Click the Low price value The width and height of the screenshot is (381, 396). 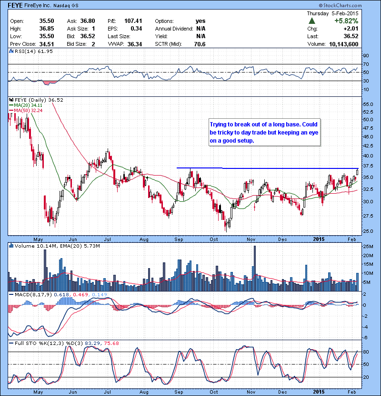pos(47,36)
